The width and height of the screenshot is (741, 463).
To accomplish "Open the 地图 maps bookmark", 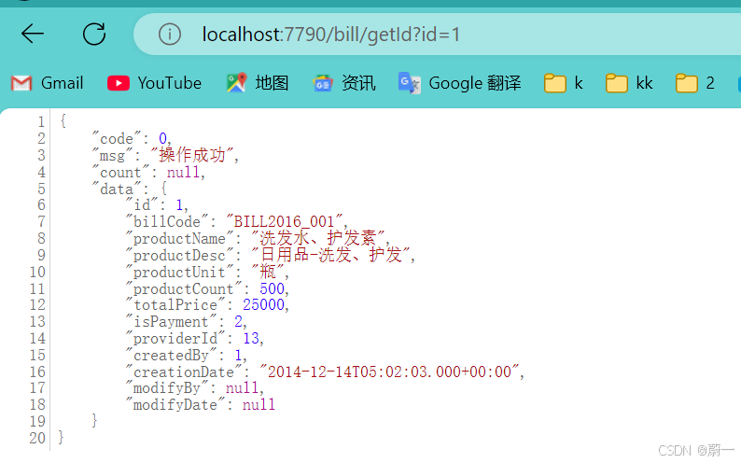I will (258, 83).
